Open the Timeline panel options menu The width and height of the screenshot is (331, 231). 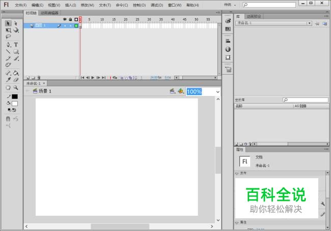pyautogui.click(x=218, y=13)
